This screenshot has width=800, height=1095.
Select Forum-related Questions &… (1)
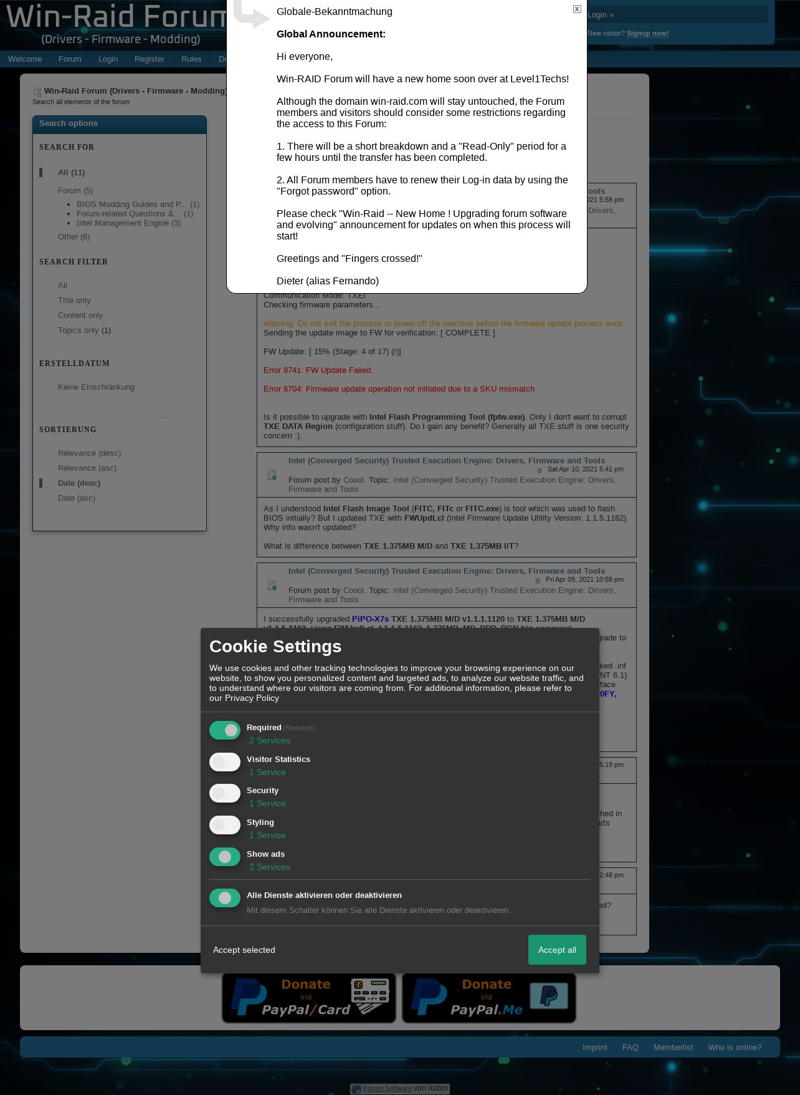tap(135, 213)
